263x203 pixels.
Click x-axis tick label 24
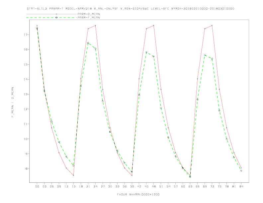(x=95, y=186)
